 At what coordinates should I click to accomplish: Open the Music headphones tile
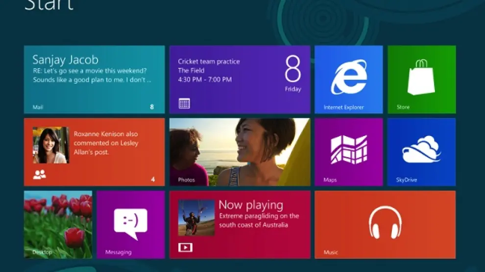point(385,224)
